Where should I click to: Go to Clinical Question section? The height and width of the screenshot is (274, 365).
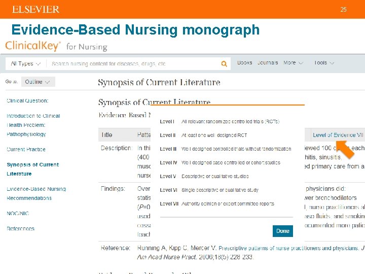pyautogui.click(x=27, y=101)
